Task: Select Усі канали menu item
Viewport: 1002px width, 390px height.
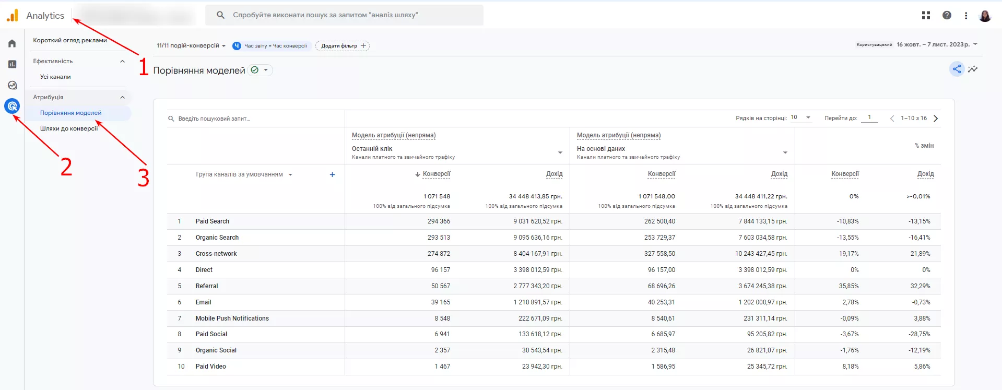Action: pyautogui.click(x=55, y=77)
